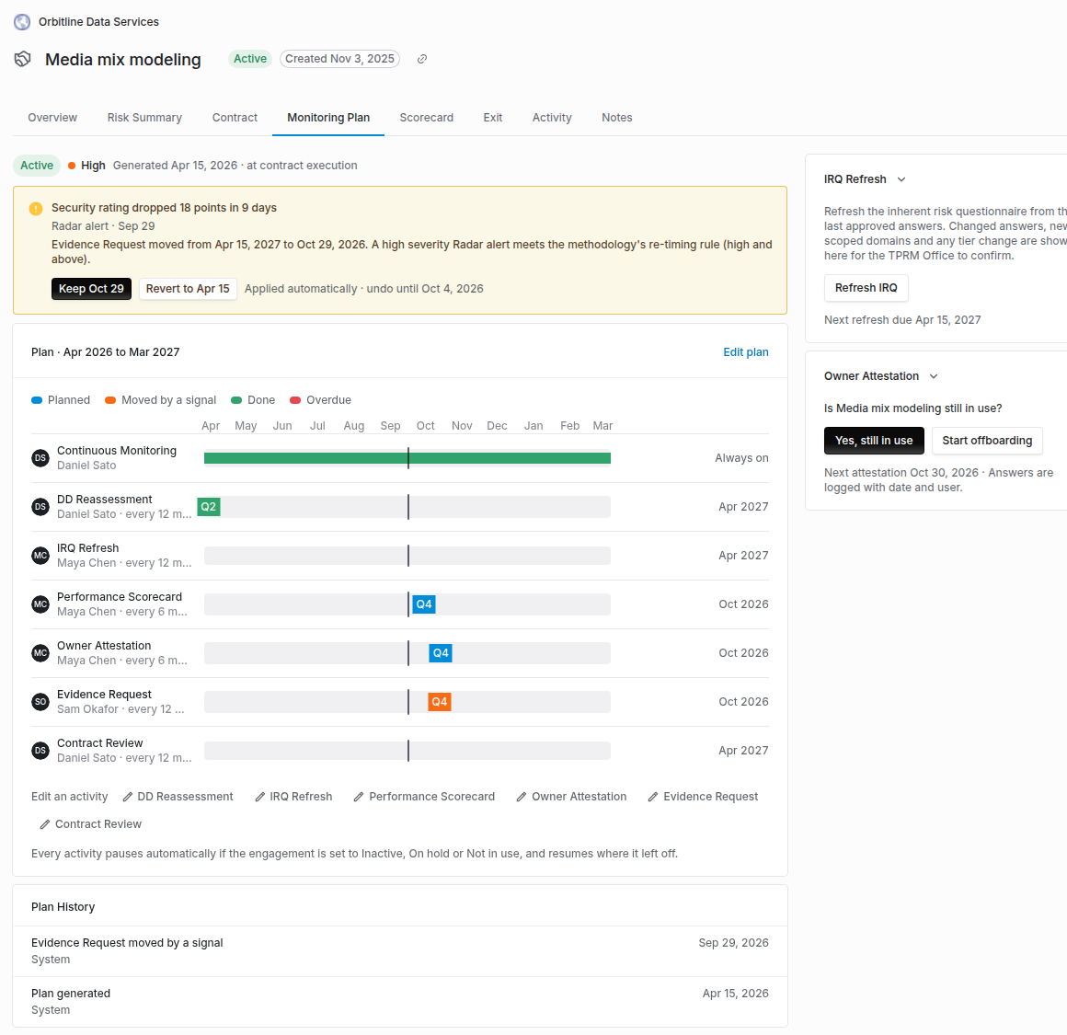Click MC avatar on IRQ Refresh row
This screenshot has width=1067, height=1035.
(40, 556)
